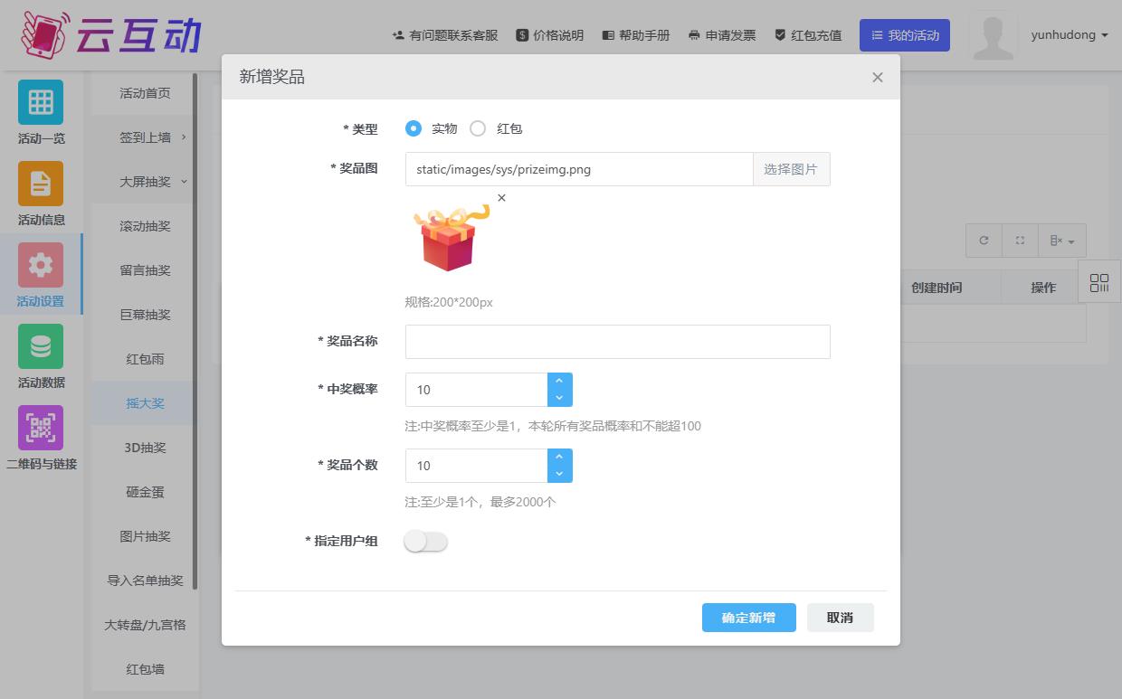Viewport: 1122px width, 699px height.
Task: Open 大转盘/九宫格 menu item
Action: pos(145,625)
